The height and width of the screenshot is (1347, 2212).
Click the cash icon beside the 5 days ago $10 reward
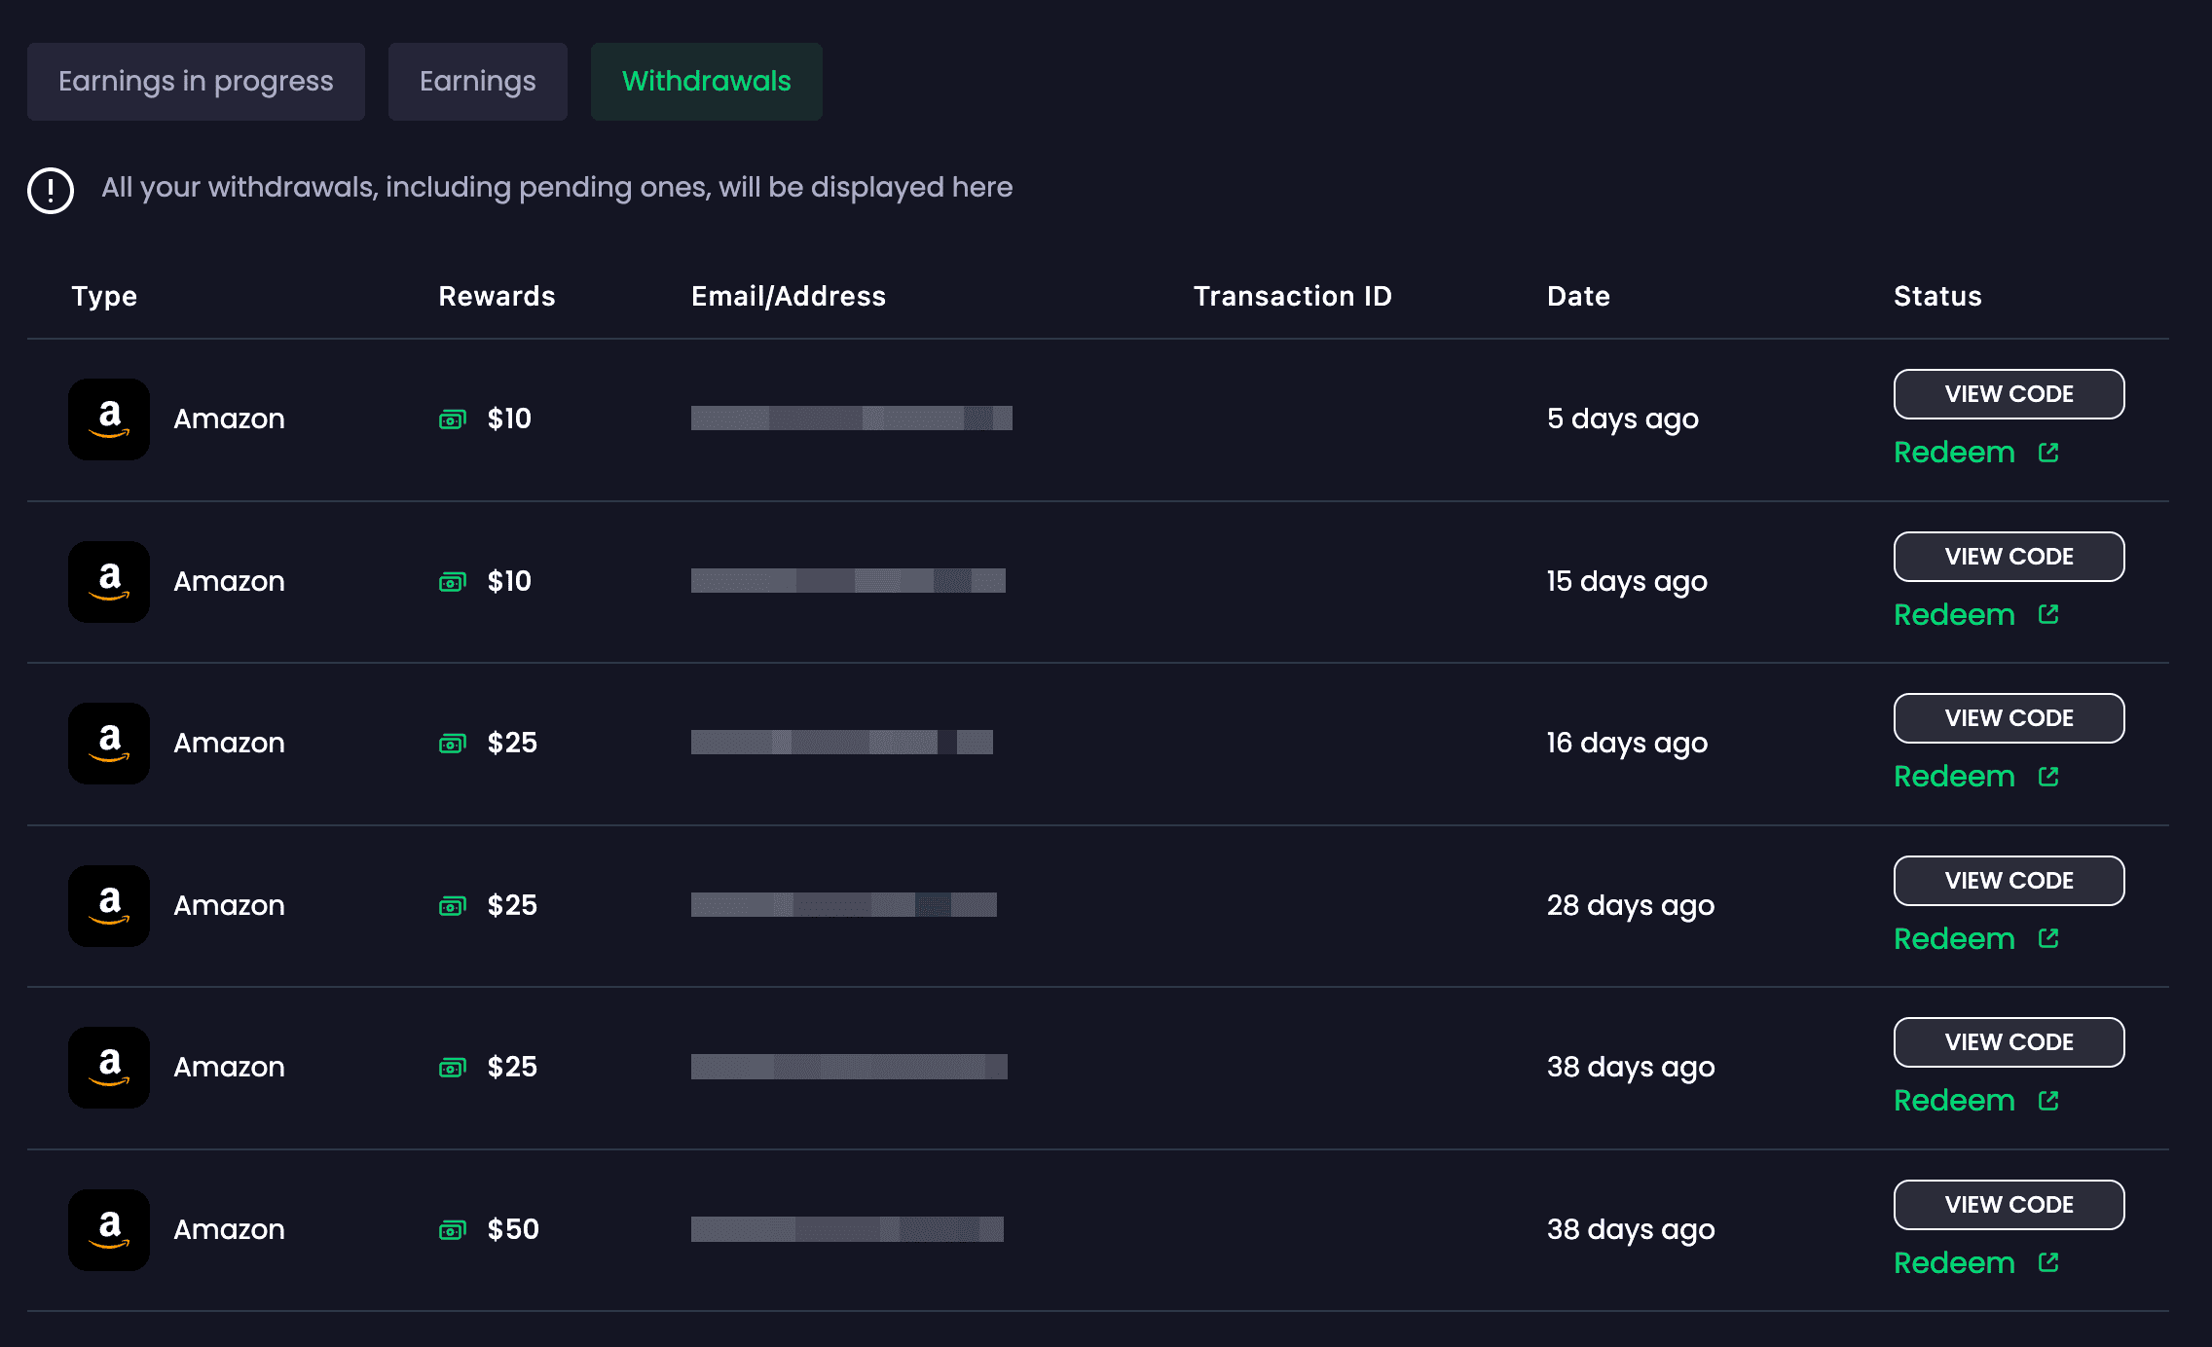[x=453, y=419]
